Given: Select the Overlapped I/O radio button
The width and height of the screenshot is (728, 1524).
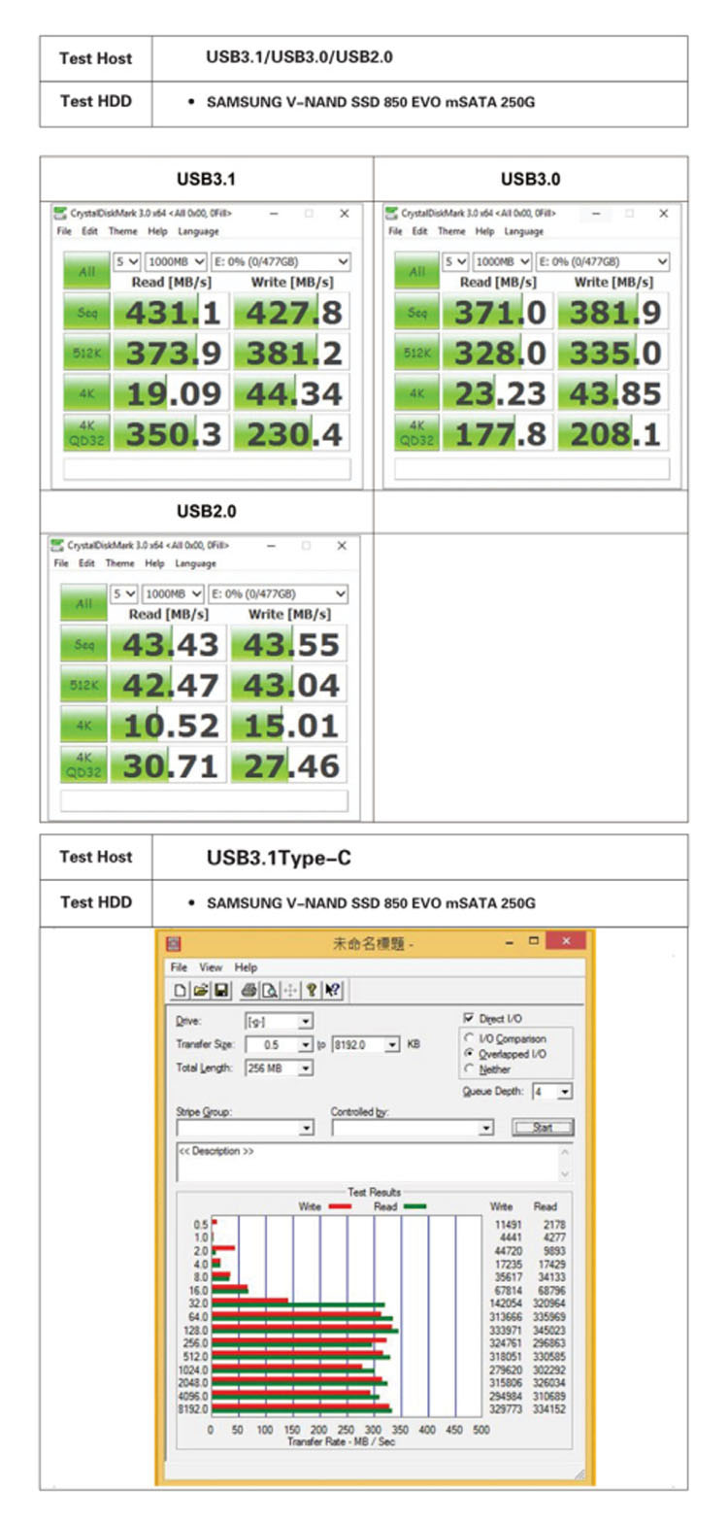Looking at the screenshot, I should point(469,1054).
